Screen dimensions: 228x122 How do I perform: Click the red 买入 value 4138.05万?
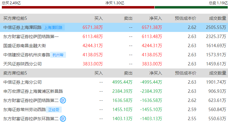93,55
